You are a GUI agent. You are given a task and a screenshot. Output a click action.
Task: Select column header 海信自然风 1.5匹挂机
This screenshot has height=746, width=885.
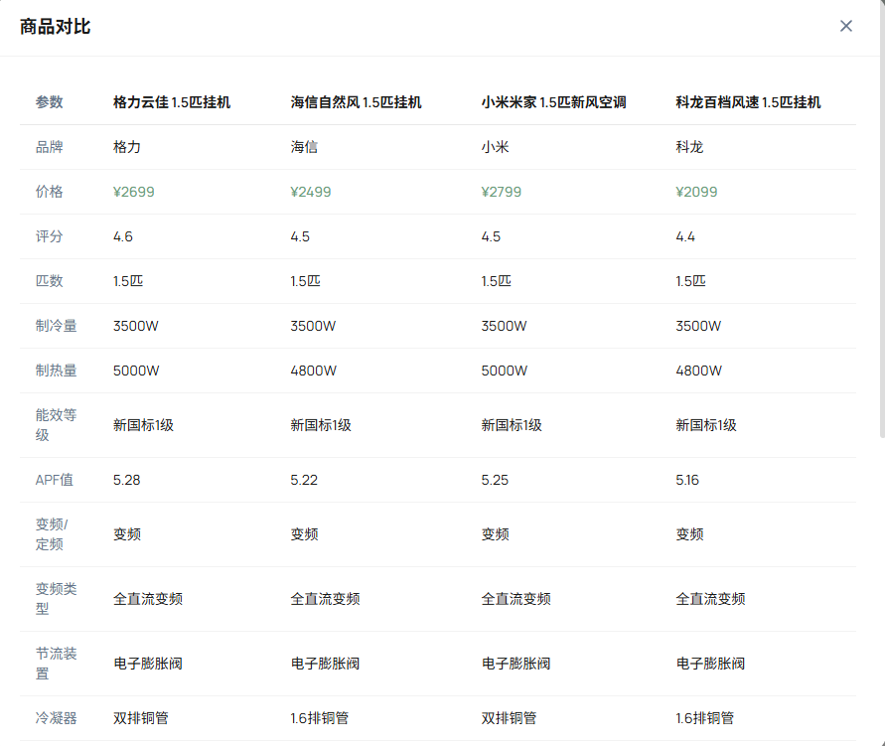click(356, 102)
